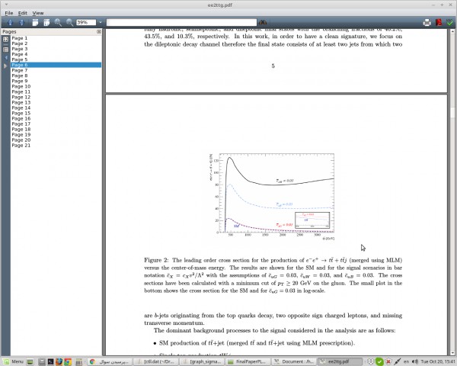Jump to Page 21 in Pages list
This screenshot has width=457, height=366.
(21, 146)
